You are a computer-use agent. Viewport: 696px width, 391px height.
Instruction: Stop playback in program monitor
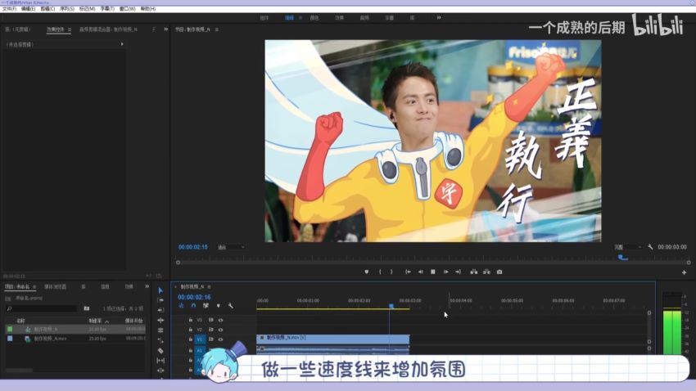tap(433, 272)
